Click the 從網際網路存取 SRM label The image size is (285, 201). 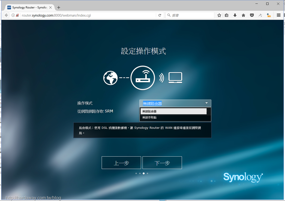point(95,111)
